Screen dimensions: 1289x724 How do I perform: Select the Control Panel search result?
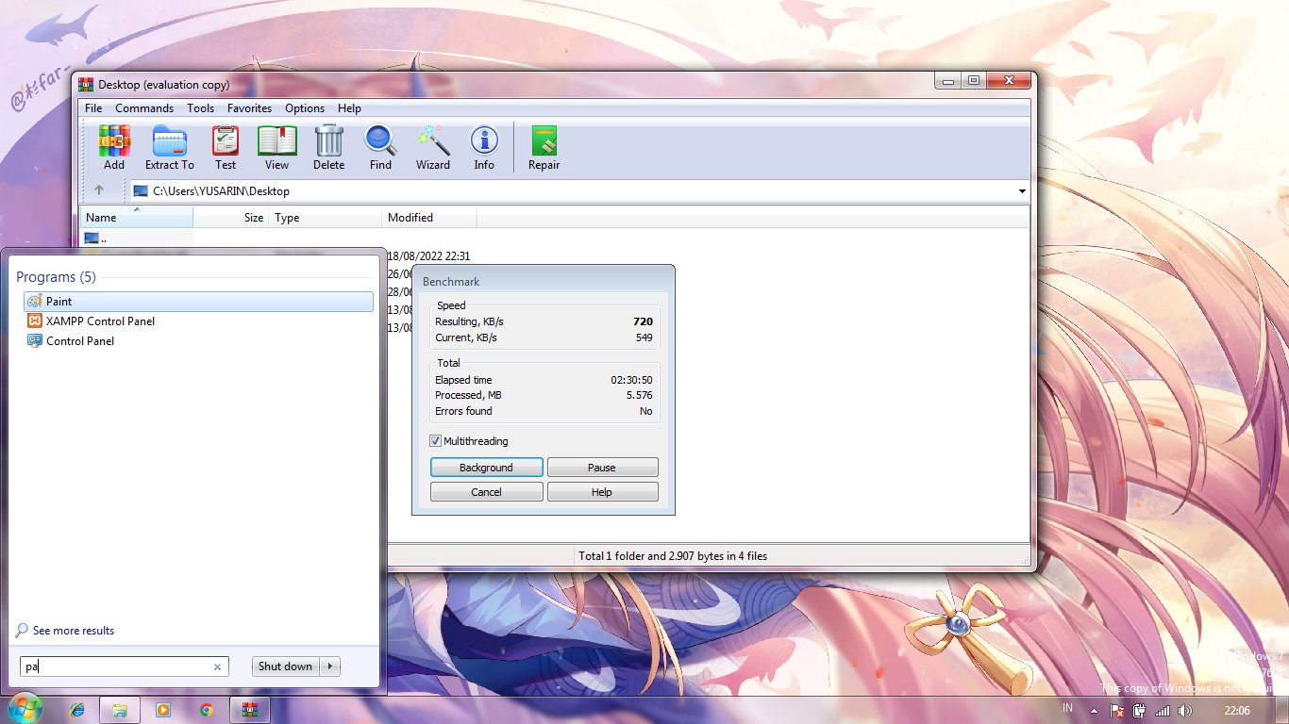coord(198,341)
